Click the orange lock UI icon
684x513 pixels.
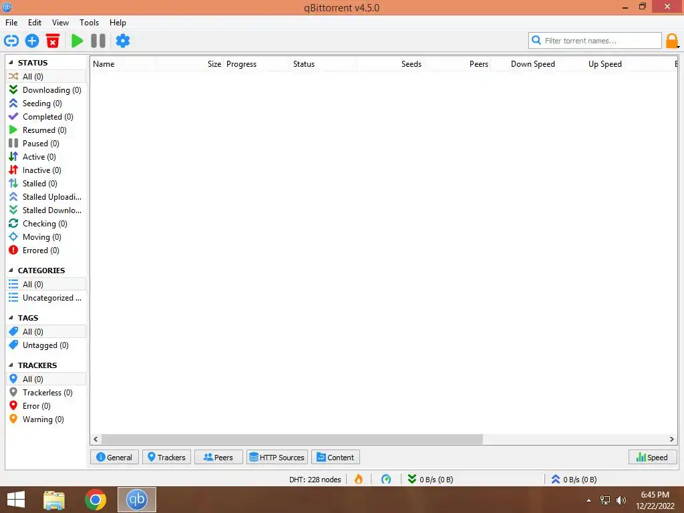tap(671, 41)
